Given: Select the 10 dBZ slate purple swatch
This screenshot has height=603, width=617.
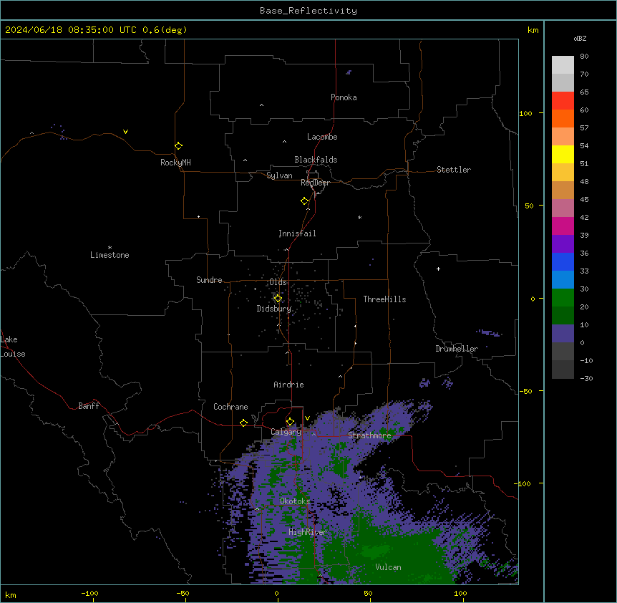Looking at the screenshot, I should click(x=563, y=334).
